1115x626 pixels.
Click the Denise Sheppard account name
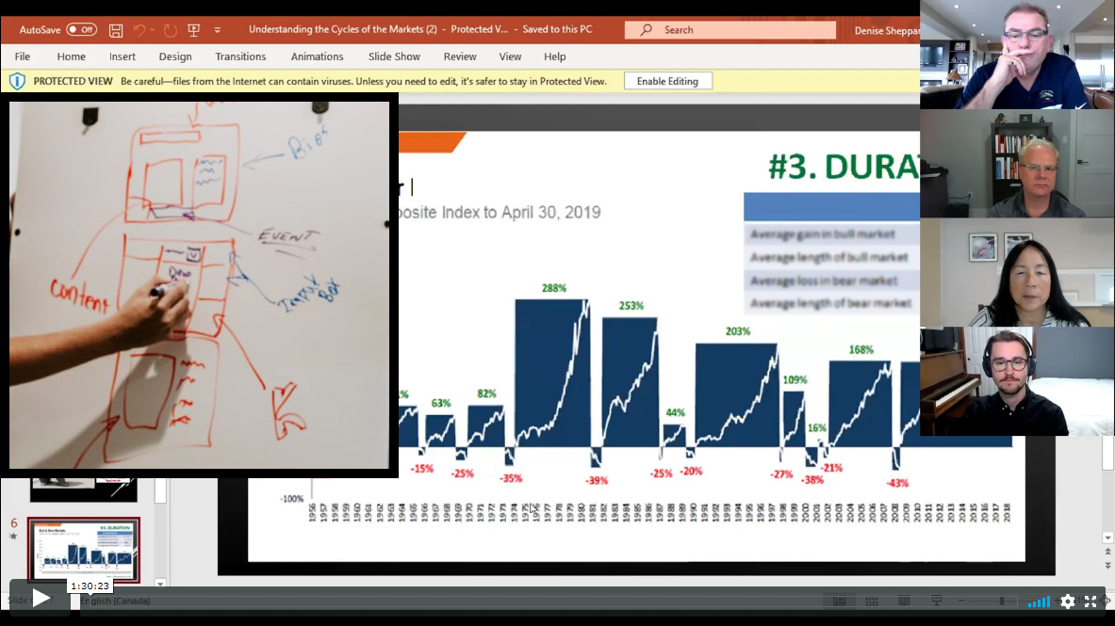(887, 30)
